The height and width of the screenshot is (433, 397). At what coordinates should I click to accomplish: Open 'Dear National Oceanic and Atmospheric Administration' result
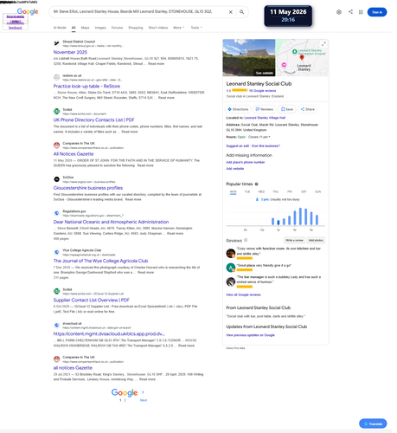click(111, 222)
